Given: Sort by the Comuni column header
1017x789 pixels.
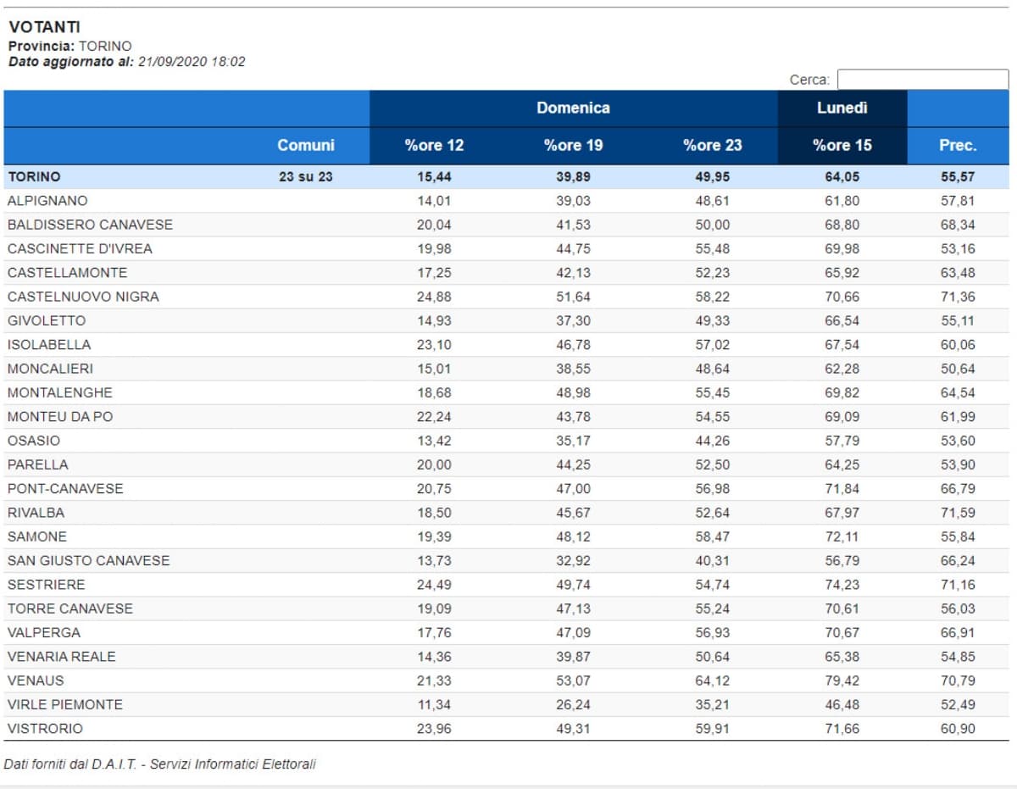Looking at the screenshot, I should point(305,145).
